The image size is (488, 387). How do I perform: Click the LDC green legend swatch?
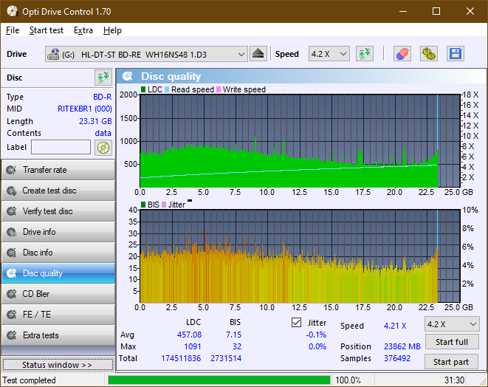143,89
